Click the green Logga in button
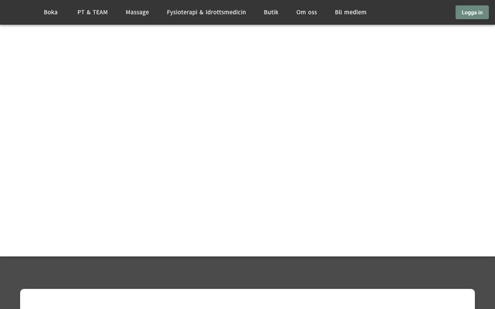495x309 pixels. point(472,12)
